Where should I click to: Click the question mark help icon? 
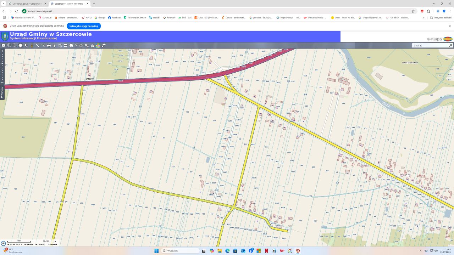(76, 45)
